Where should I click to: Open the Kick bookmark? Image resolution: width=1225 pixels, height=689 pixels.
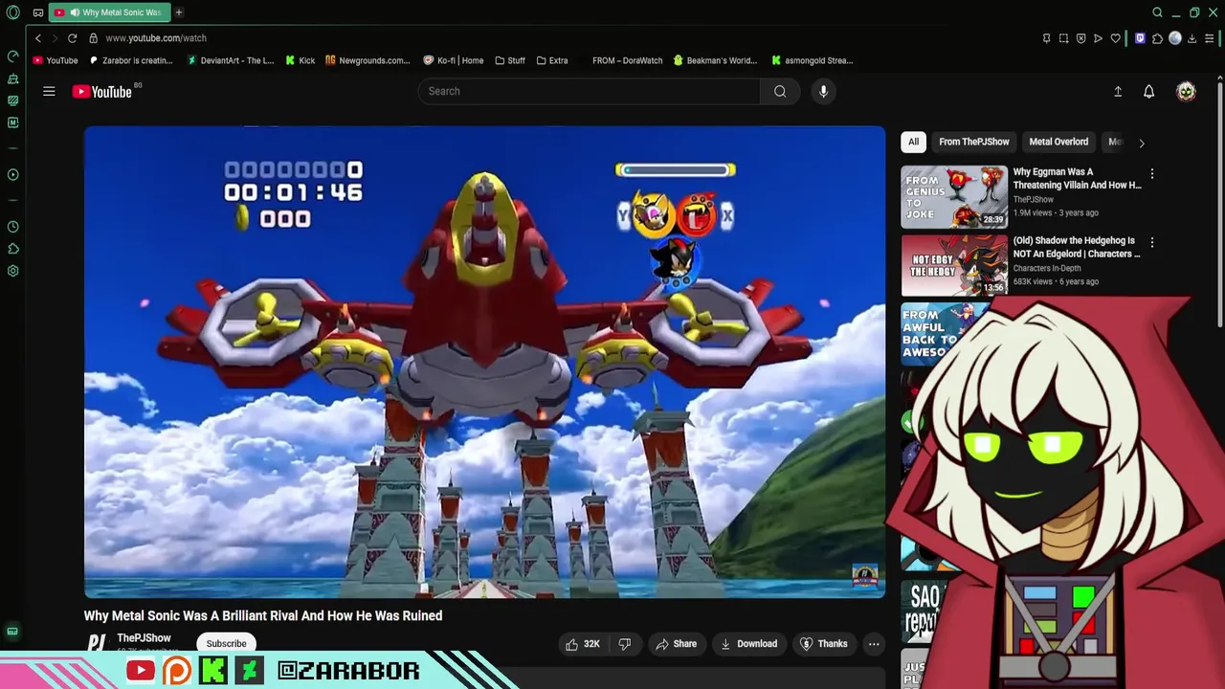pyautogui.click(x=300, y=60)
